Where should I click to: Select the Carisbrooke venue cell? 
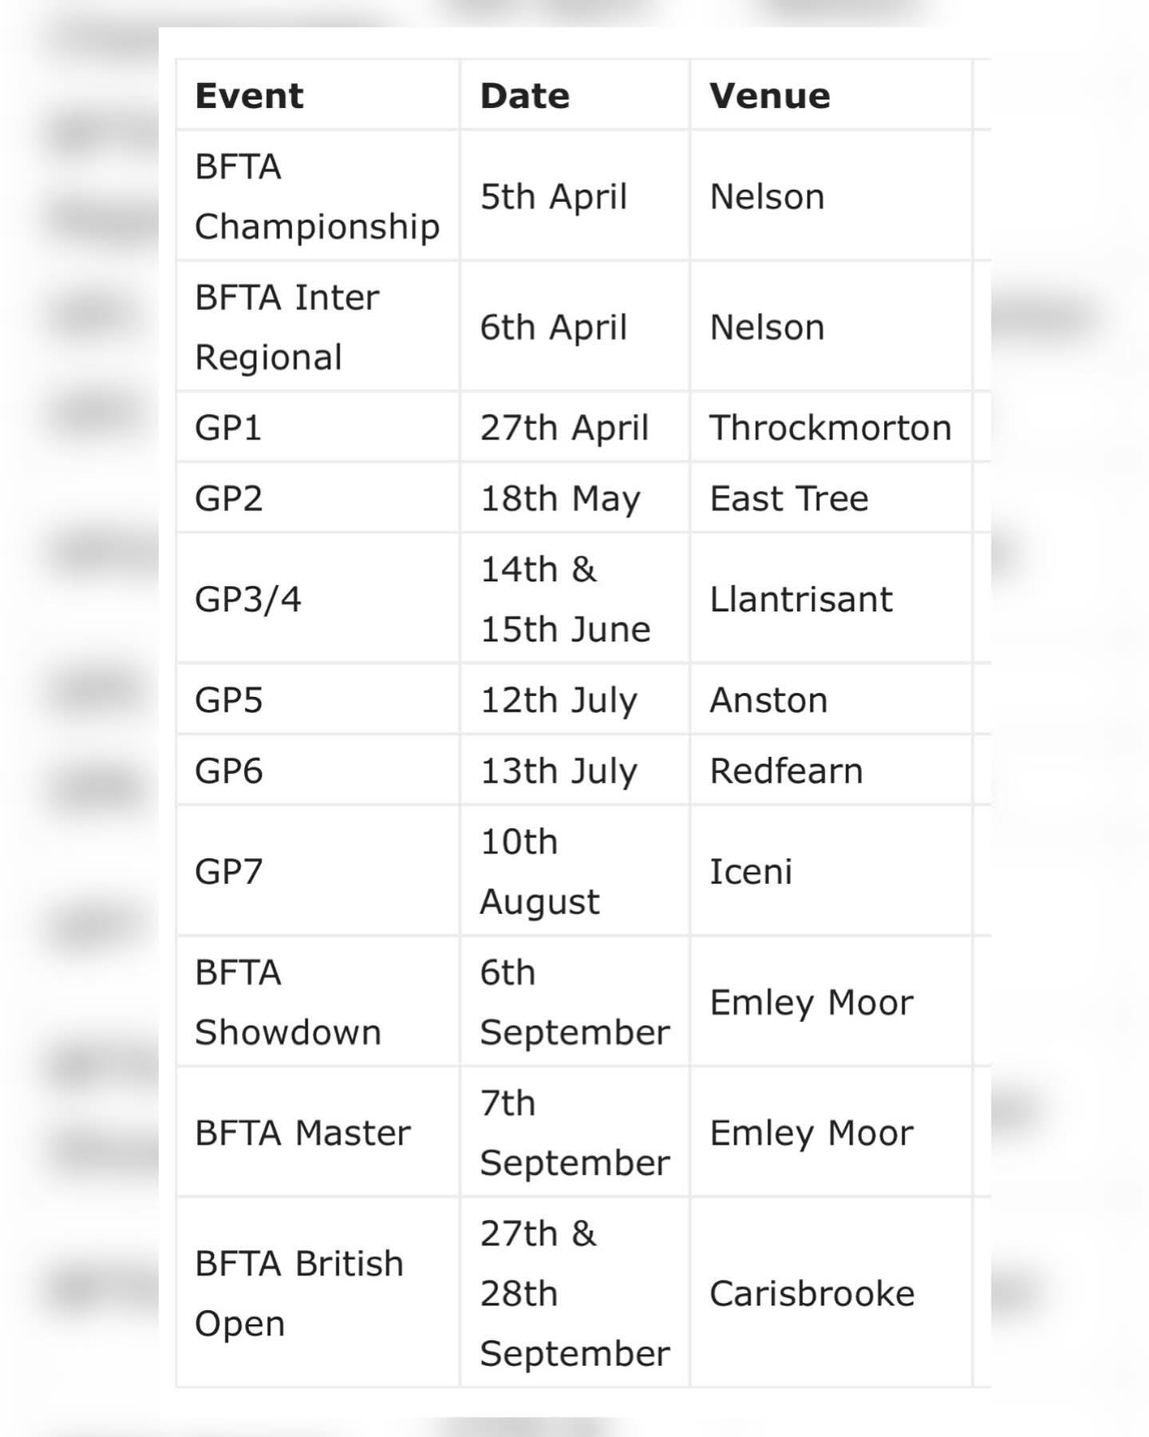click(x=831, y=1293)
